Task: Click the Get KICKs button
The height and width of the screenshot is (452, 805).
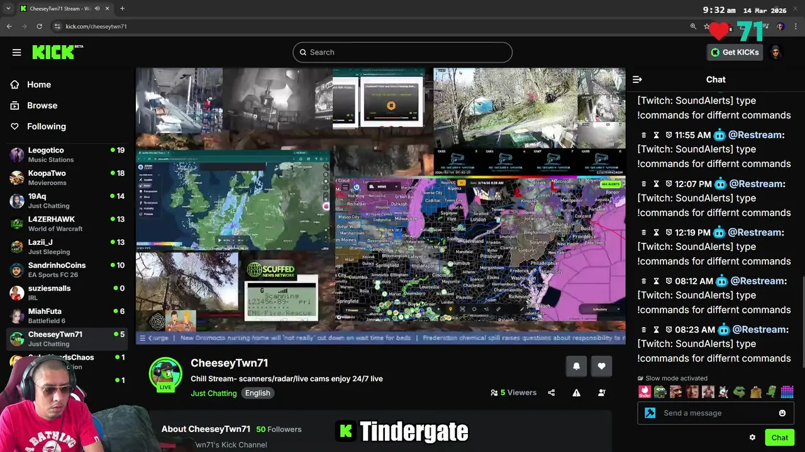Action: tap(735, 52)
